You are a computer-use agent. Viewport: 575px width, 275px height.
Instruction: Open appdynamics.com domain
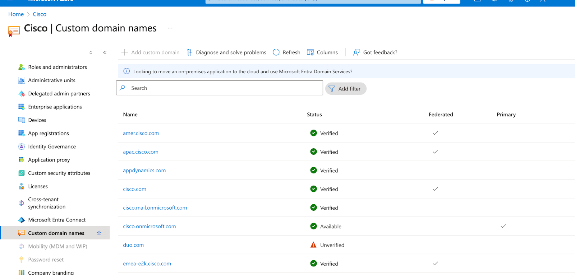[144, 171]
